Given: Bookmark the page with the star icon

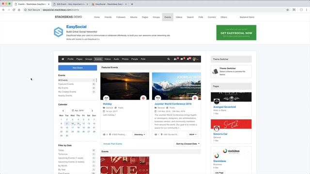Looking at the screenshot, I should pos(287,10).
